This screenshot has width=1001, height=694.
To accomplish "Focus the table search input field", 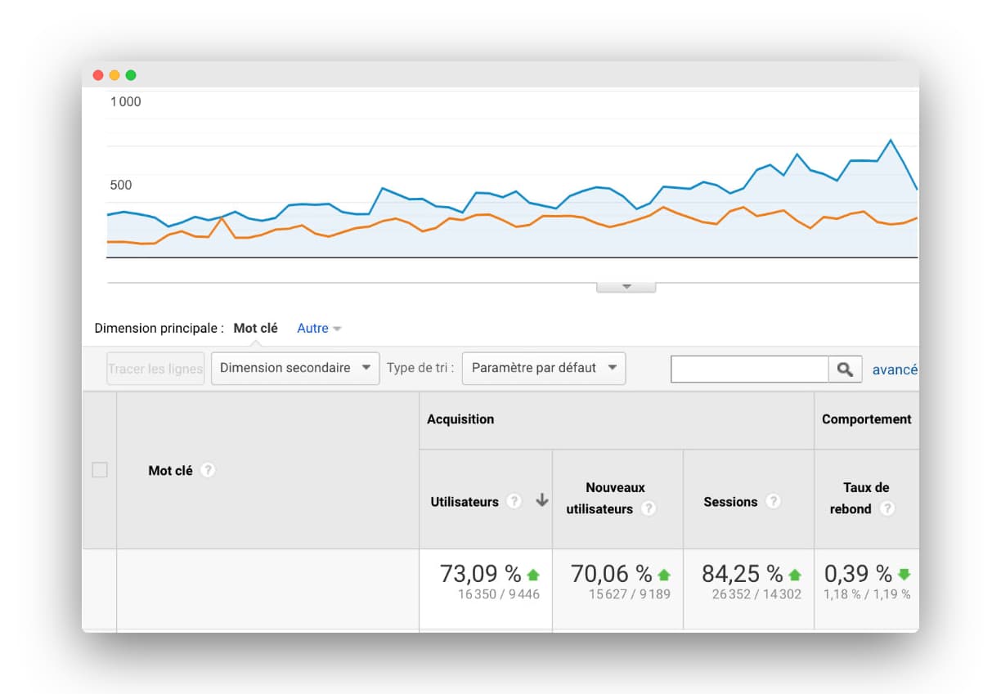I will [749, 369].
